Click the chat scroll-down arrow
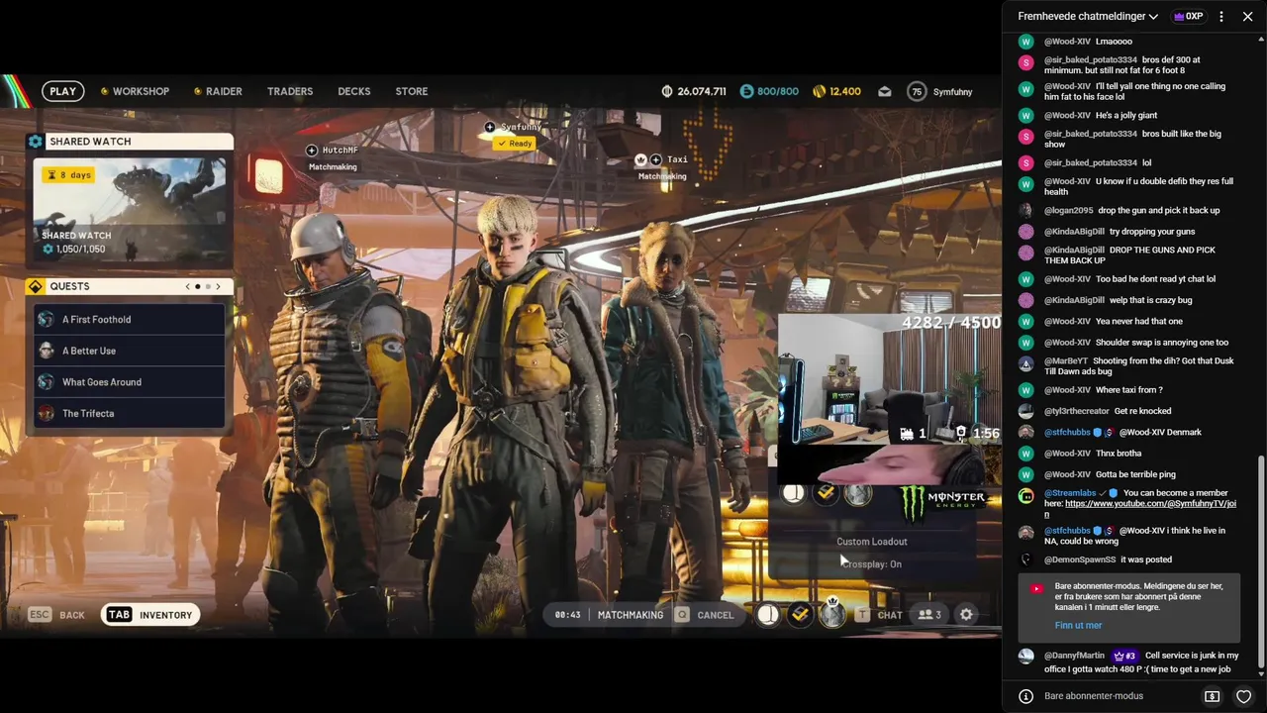This screenshot has height=713, width=1267. click(x=1260, y=673)
